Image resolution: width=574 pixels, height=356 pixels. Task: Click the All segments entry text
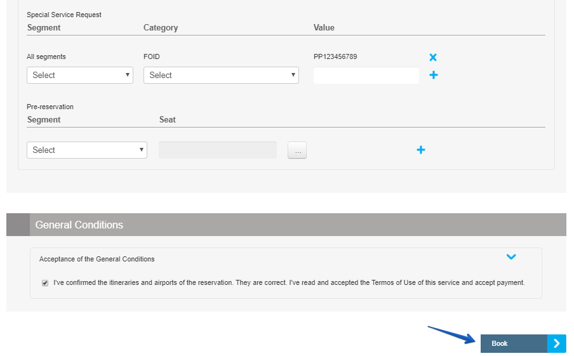(46, 56)
